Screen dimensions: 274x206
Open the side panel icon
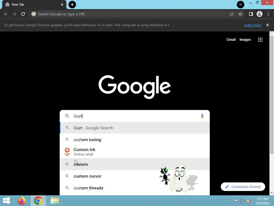coord(251,14)
